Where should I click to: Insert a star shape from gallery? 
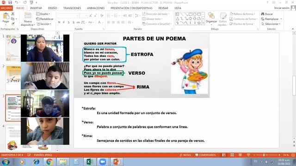point(199,23)
